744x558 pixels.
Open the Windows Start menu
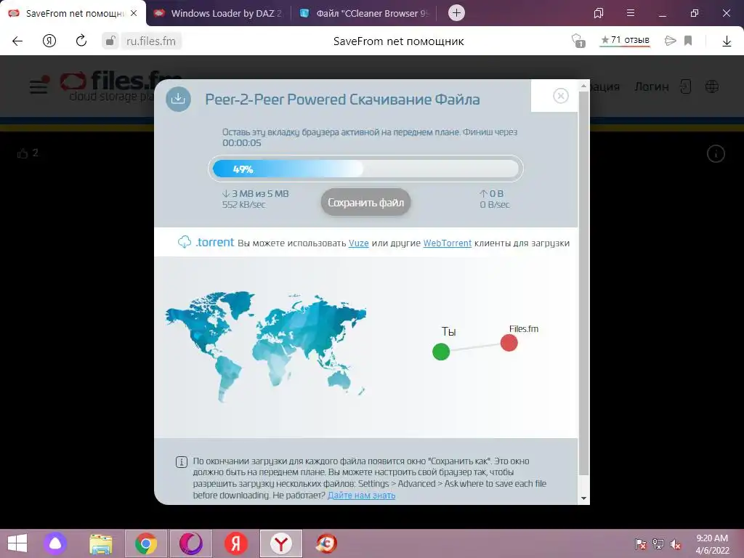17,543
